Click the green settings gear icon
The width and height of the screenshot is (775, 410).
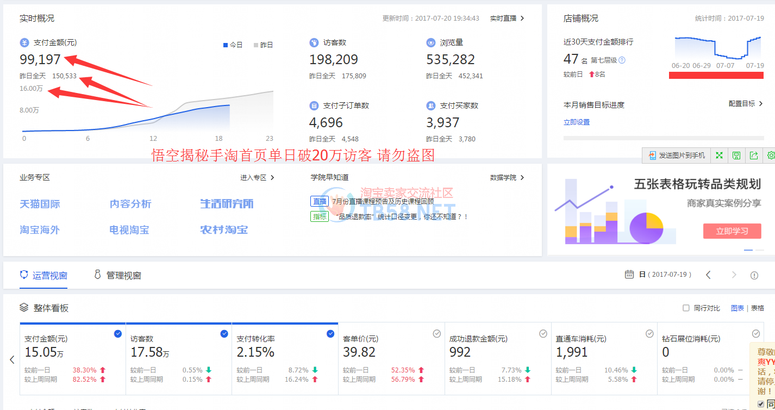point(770,156)
